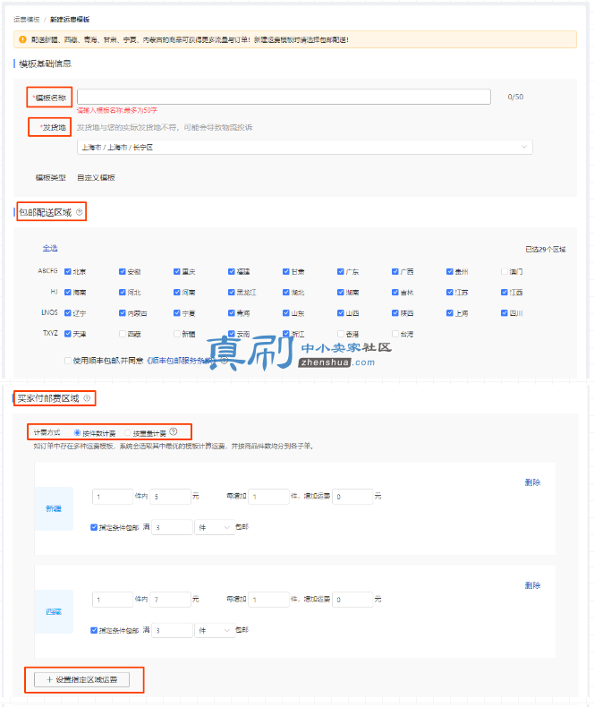Uncheck the 宁夏 checkbox
Image resolution: width=594 pixels, height=707 pixels.
coord(176,313)
